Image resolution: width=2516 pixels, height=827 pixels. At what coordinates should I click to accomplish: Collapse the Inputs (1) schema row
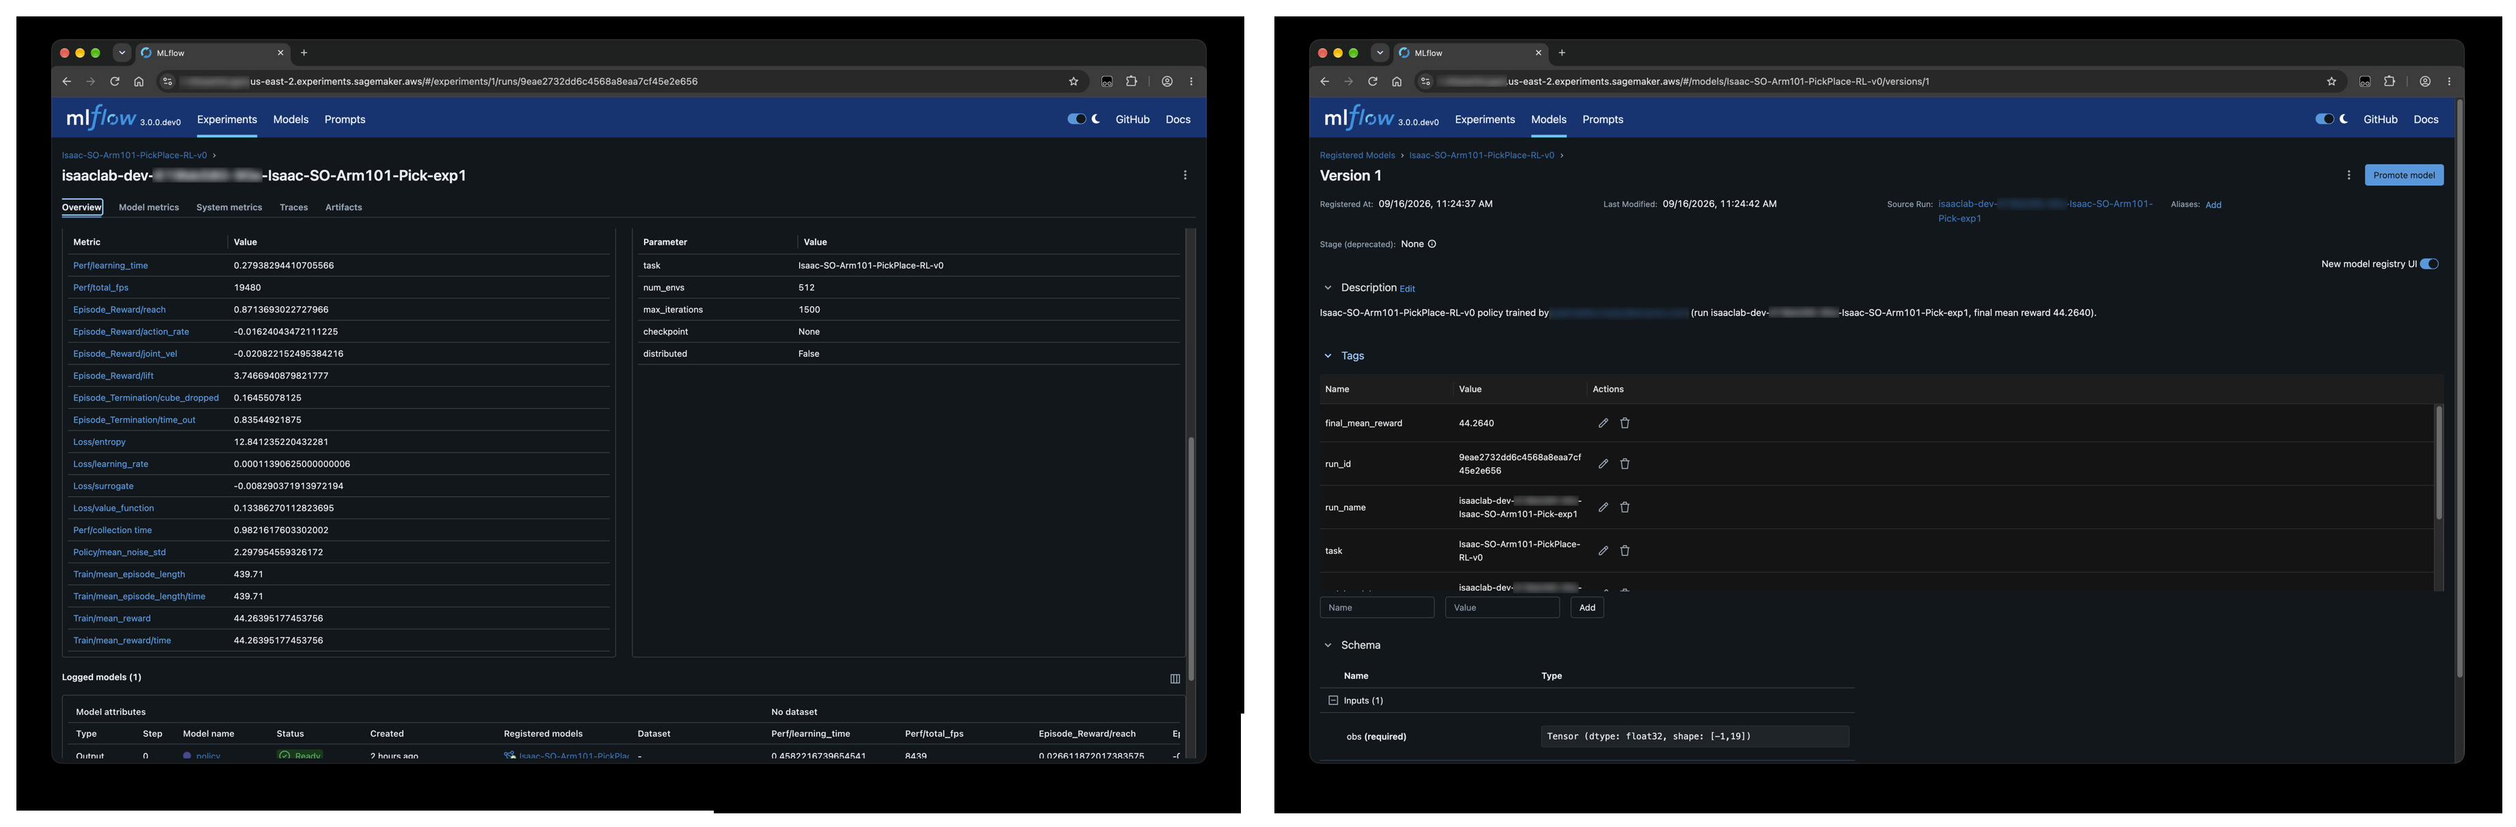point(1333,701)
